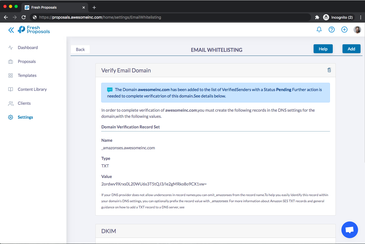Click the Settings gear icon
365x244 pixels.
click(11, 117)
